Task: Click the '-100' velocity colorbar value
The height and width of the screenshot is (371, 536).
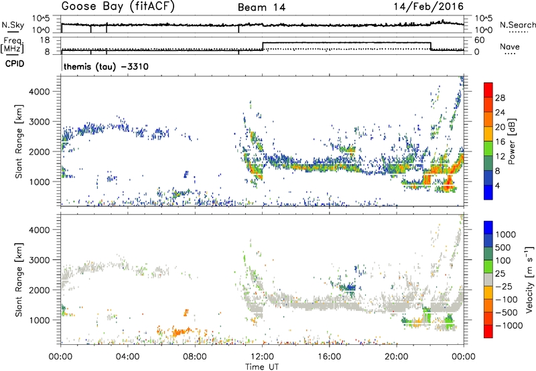Action: point(507,299)
